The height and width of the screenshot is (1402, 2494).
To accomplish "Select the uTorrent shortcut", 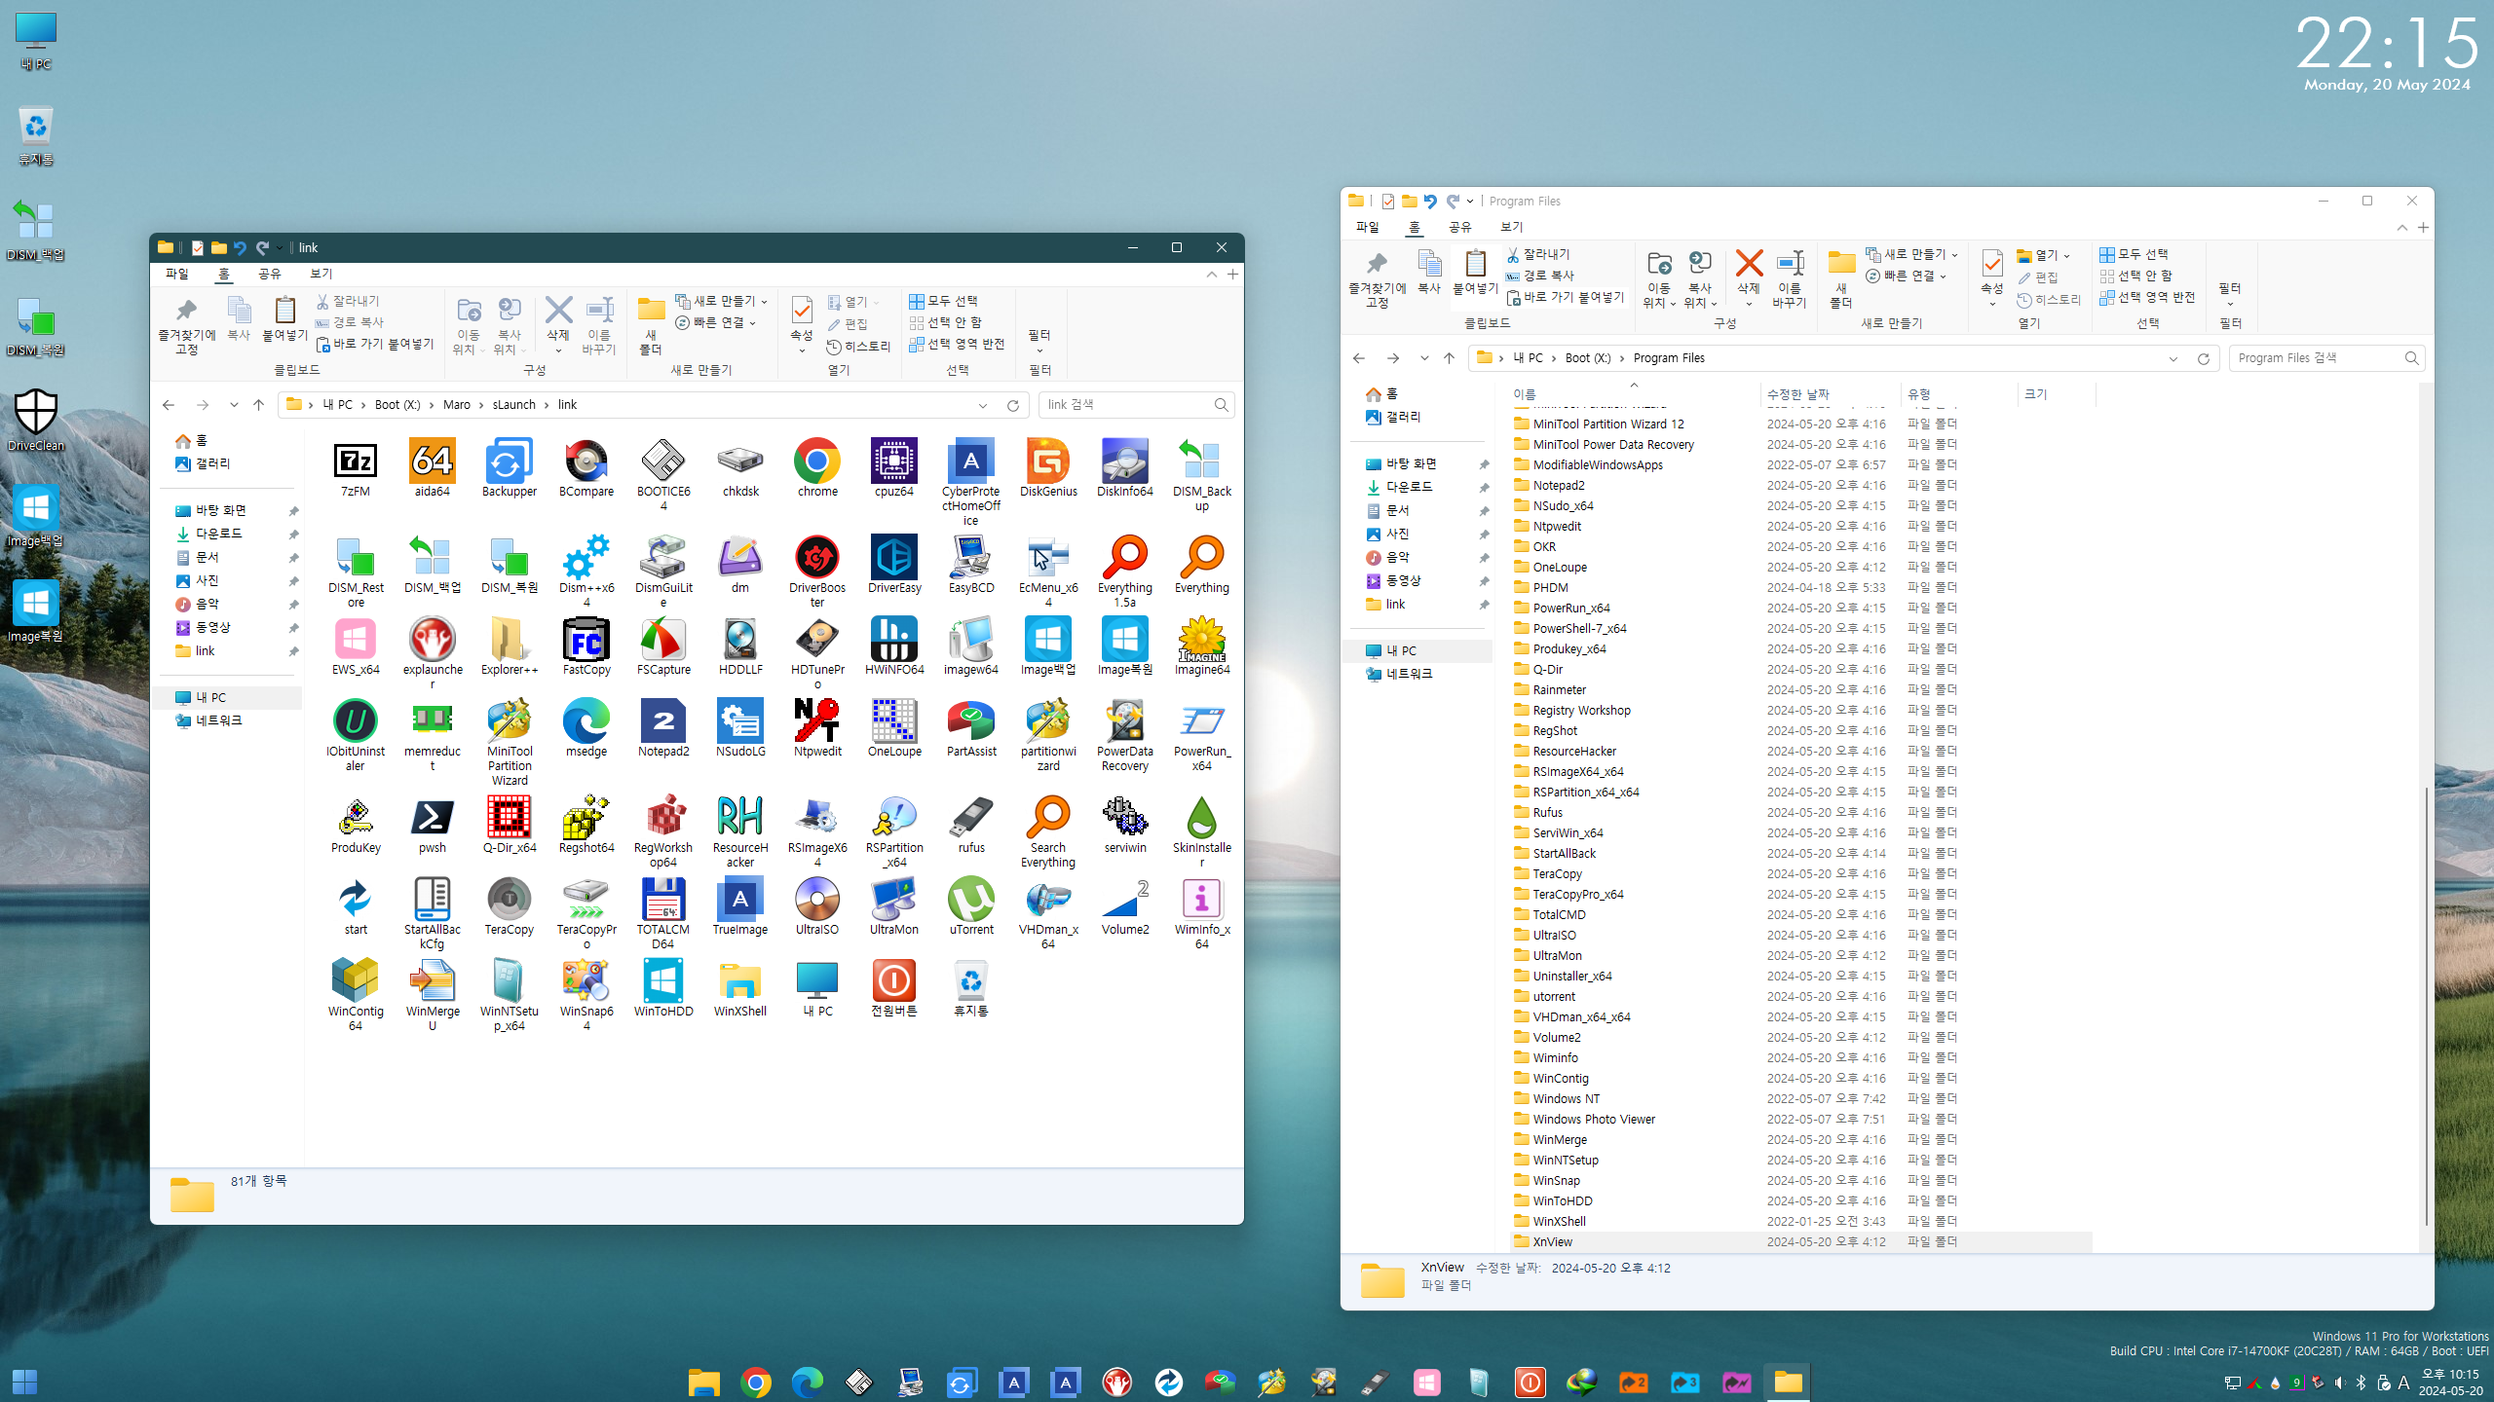I will coord(971,899).
